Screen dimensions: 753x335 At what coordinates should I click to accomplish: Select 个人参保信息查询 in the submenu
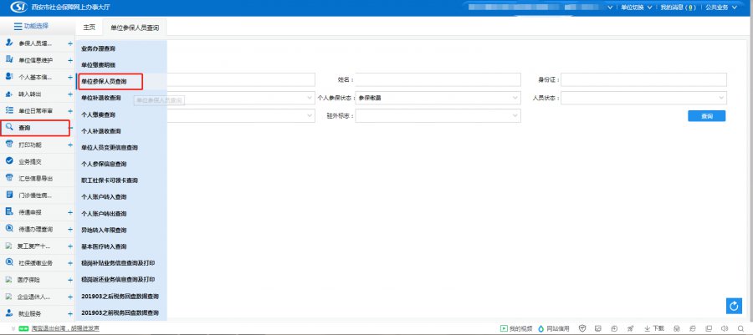(104, 164)
